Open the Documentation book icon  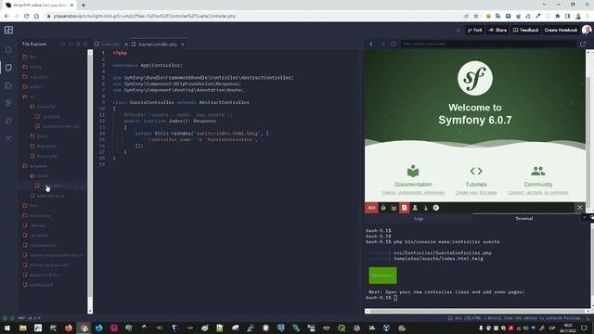tap(413, 171)
